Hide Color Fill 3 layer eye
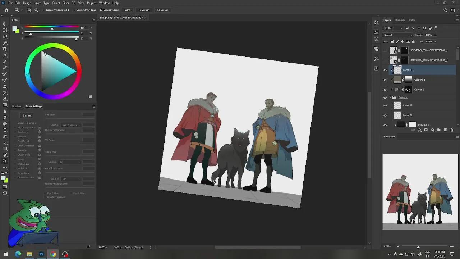Screen dimensions: 460x259 pos(385,80)
